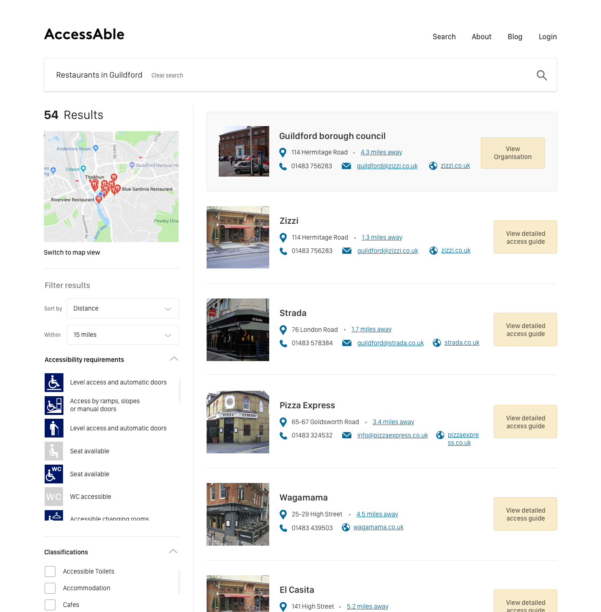Viewport: 601px width, 612px height.
Task: View detailed access guide for Pizza Express
Action: click(525, 422)
